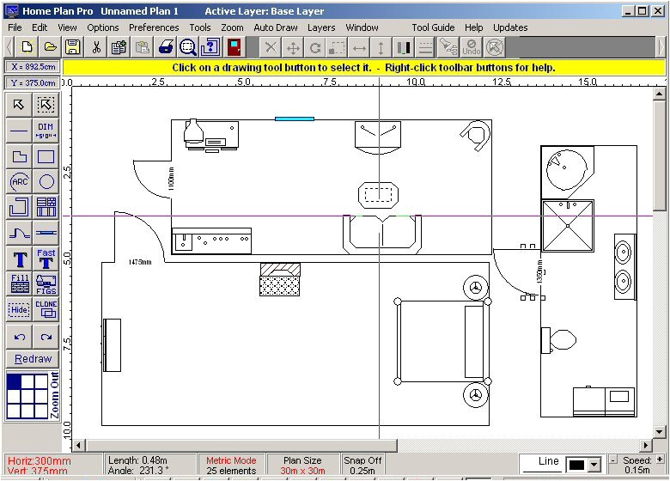Pick the Fill pattern tool

tap(19, 284)
